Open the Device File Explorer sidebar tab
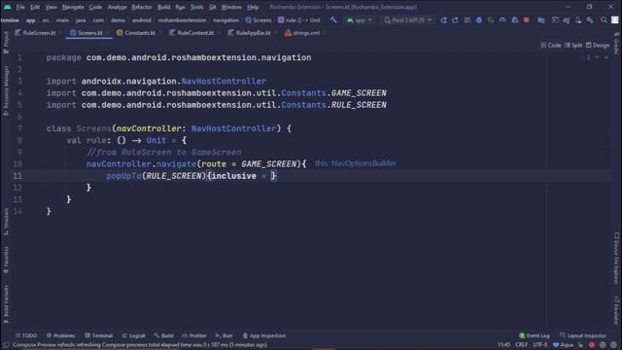This screenshot has height=350, width=622. pyautogui.click(x=616, y=258)
